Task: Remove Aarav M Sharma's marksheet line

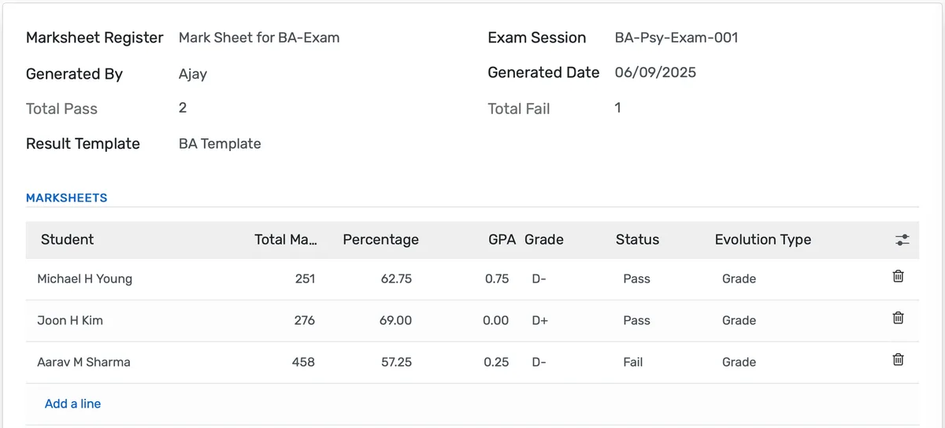Action: coord(898,360)
